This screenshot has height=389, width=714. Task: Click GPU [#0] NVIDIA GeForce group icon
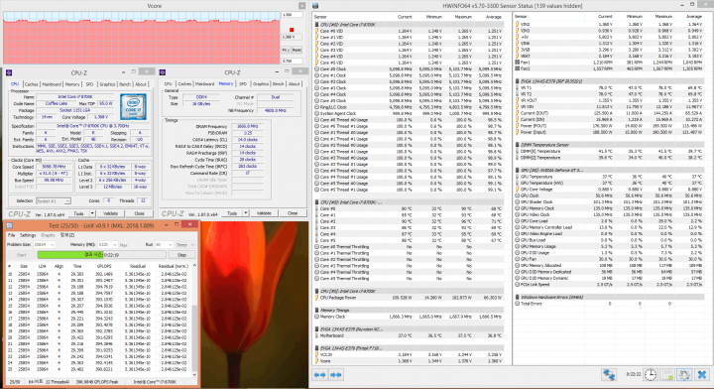point(518,170)
